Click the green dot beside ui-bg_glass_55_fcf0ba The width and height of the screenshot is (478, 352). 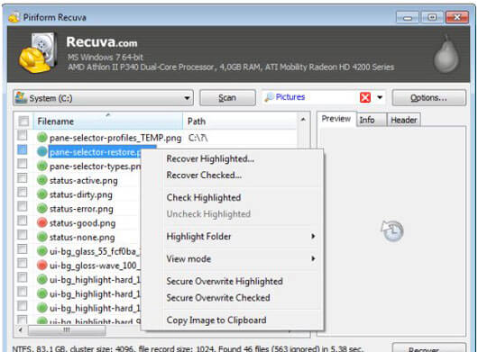click(42, 251)
